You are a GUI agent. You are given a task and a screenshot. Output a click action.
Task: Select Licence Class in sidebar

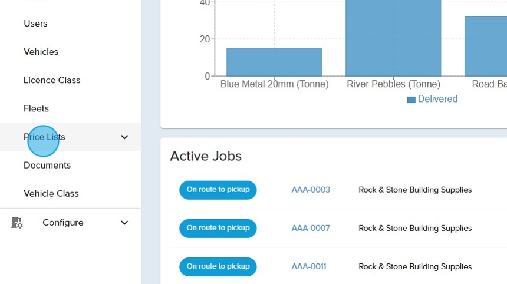tap(52, 80)
